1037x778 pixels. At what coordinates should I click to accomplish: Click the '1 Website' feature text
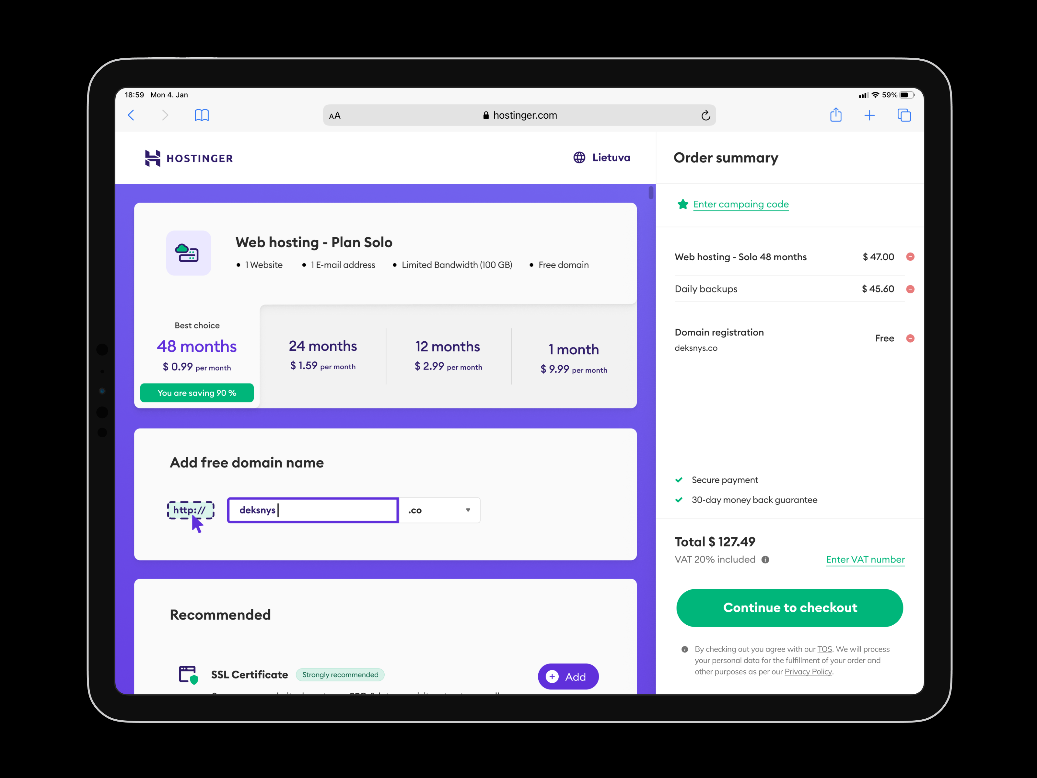pyautogui.click(x=264, y=265)
